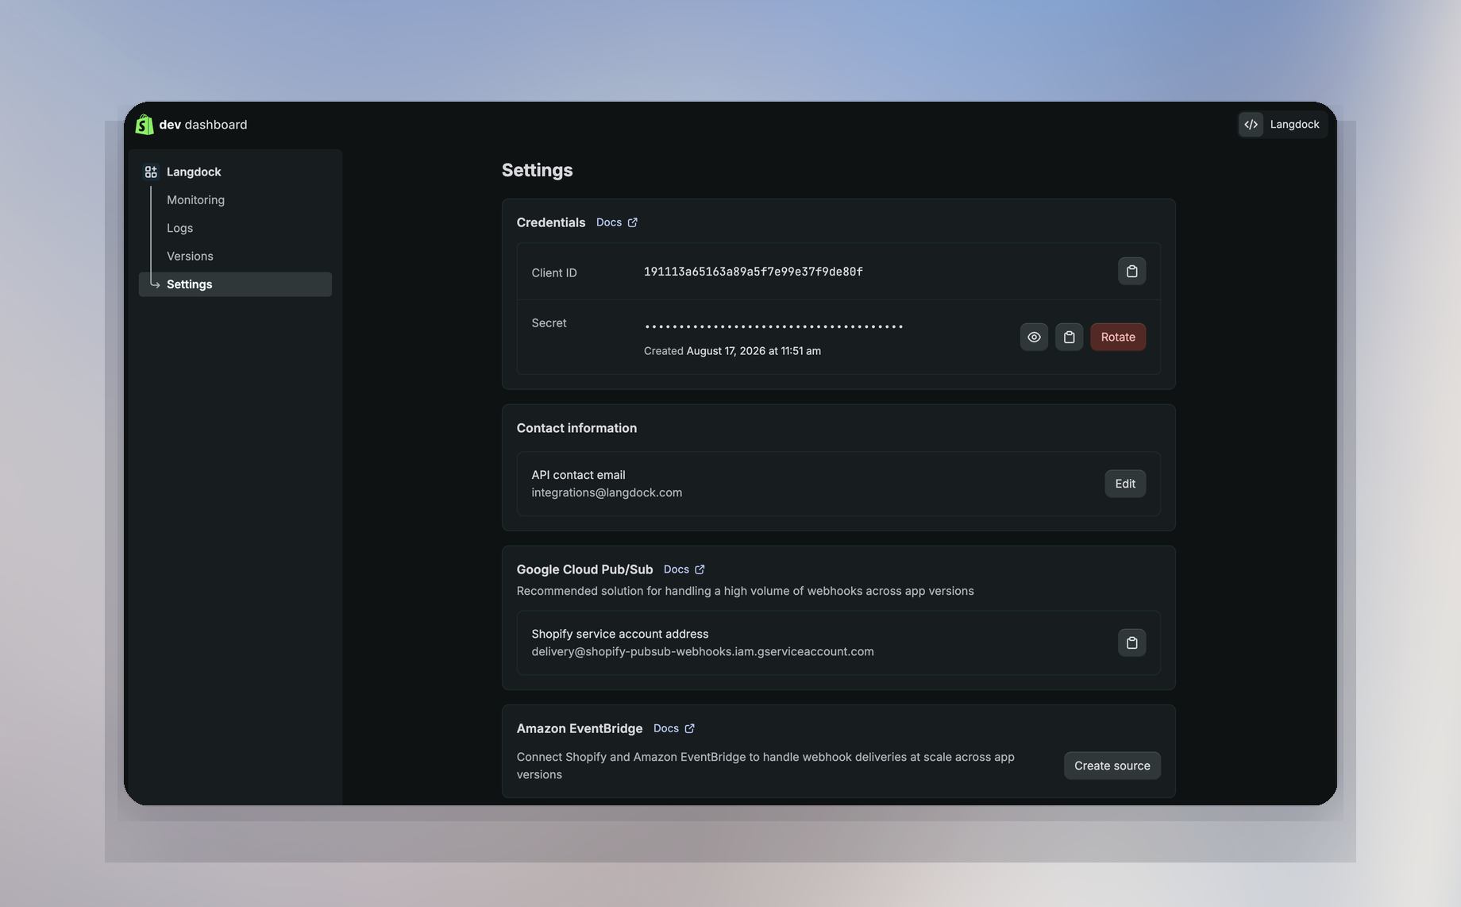
Task: Click the dev dashboard title
Action: 203,125
